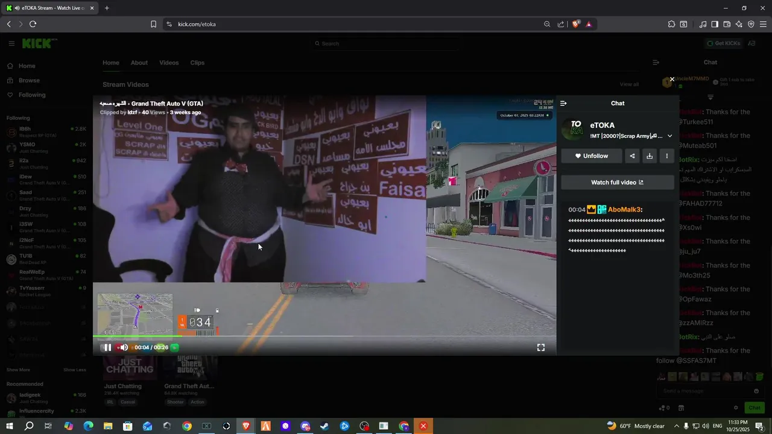772x434 pixels.
Task: Close the clip overlay with the X
Action: click(x=672, y=80)
